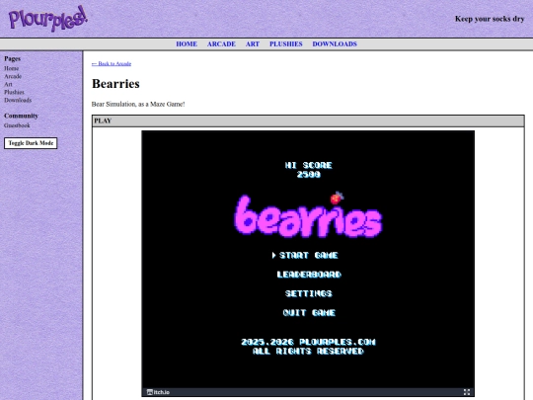Viewport: 533px width, 400px height.
Task: Enter fullscreen via the game's fullscreen icon
Action: click(467, 392)
